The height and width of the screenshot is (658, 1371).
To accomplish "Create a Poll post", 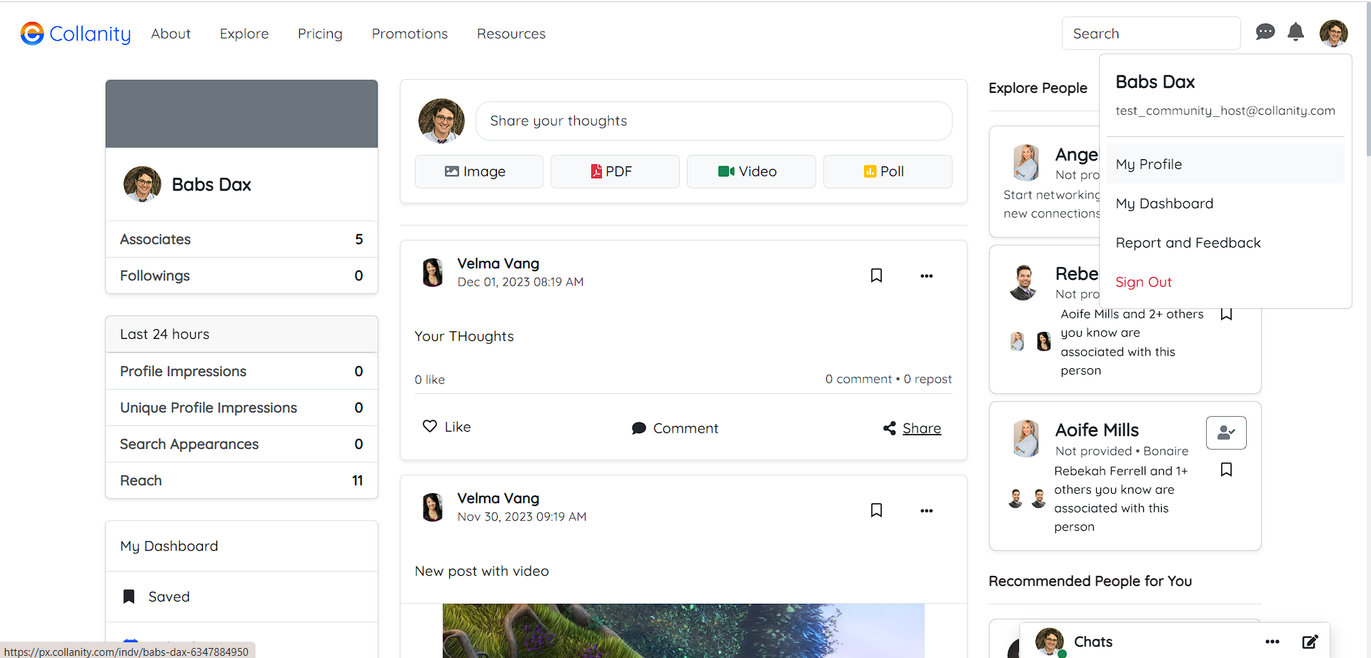I will tap(888, 171).
